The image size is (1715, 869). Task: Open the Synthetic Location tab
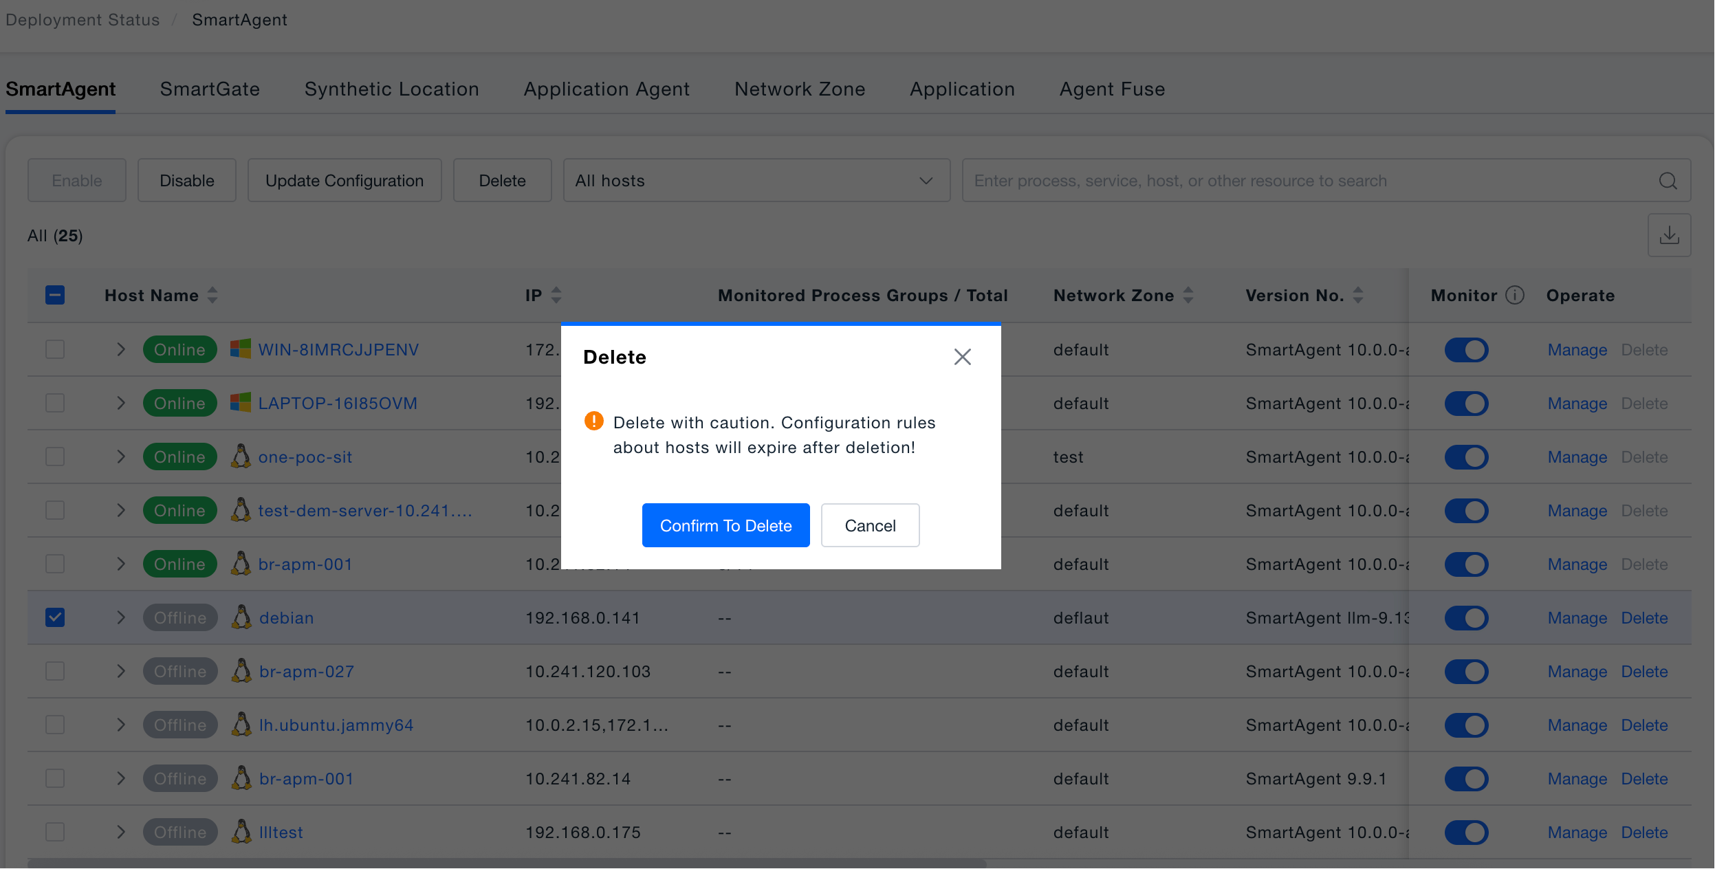pos(391,89)
